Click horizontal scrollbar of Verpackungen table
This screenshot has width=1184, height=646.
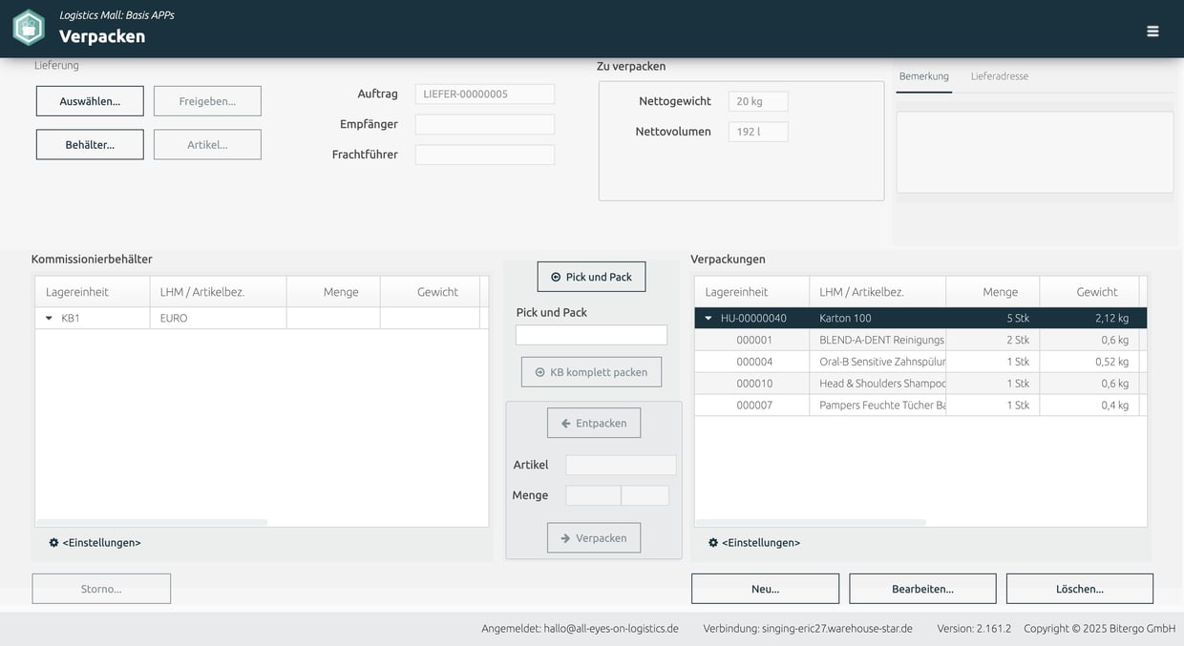811,523
